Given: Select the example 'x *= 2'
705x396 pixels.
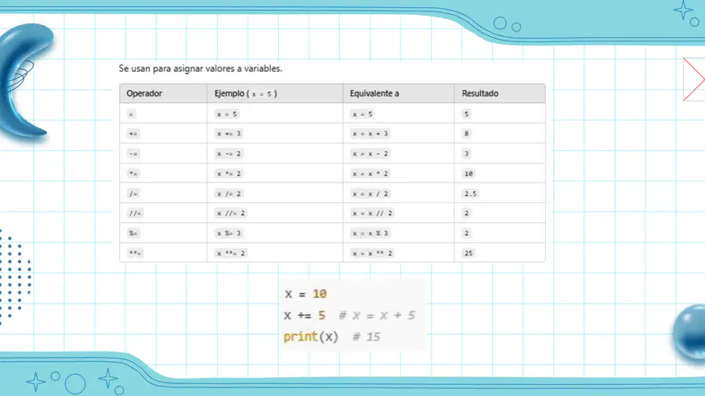Looking at the screenshot, I should [x=229, y=174].
